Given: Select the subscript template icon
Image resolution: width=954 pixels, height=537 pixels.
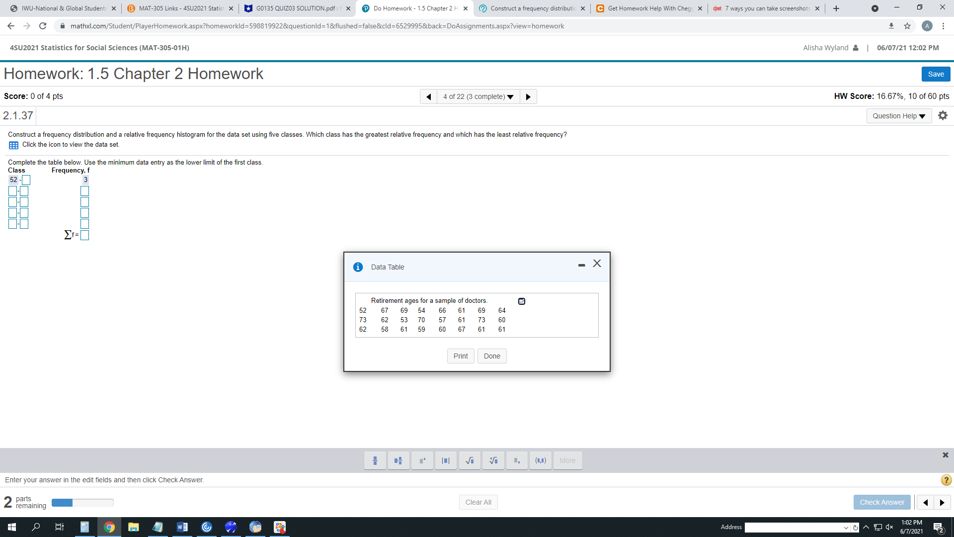Looking at the screenshot, I should point(517,460).
